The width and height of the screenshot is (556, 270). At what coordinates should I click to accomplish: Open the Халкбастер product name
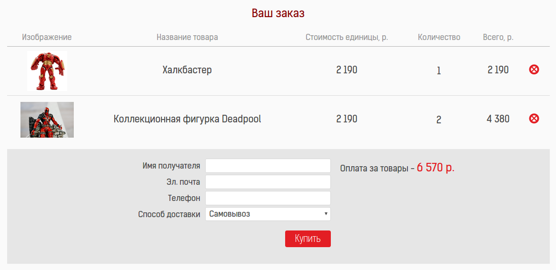[187, 70]
